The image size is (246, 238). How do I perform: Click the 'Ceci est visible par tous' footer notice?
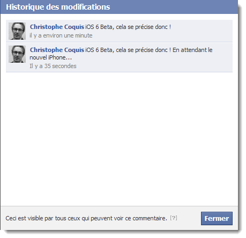pos(86,218)
